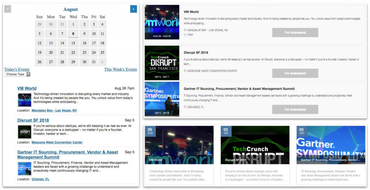Open Disrupt SF 2018 title link
Image resolution: width=370 pixels, height=190 pixels.
click(33, 120)
